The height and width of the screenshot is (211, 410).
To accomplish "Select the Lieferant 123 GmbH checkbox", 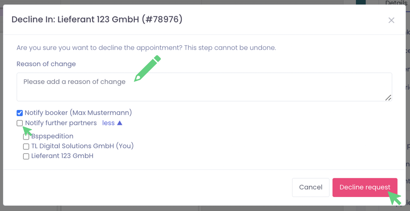I will (26, 156).
